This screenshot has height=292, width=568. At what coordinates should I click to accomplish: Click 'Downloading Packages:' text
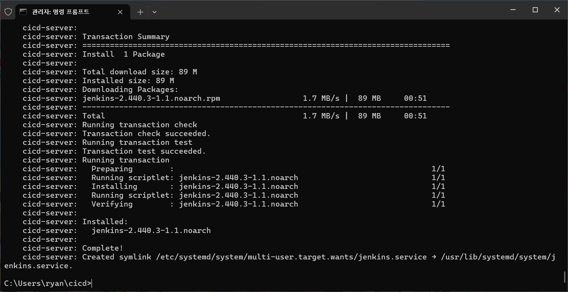coord(130,90)
